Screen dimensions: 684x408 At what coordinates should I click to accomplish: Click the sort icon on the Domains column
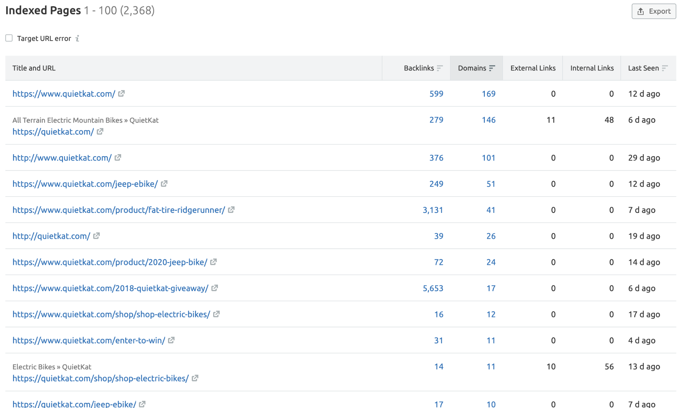tap(492, 68)
